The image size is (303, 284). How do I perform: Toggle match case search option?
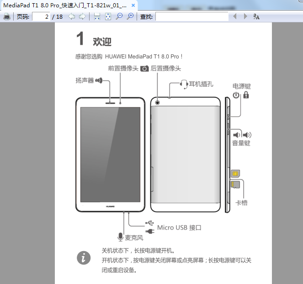coord(256,16)
